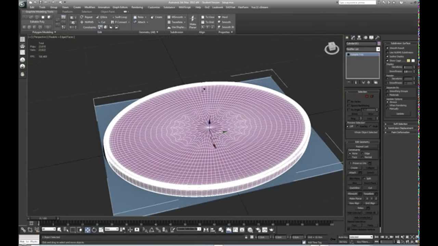Viewport: 438px width, 246px height.
Task: Toggle Use NURMS Subdivision checkbox
Action: [388, 52]
